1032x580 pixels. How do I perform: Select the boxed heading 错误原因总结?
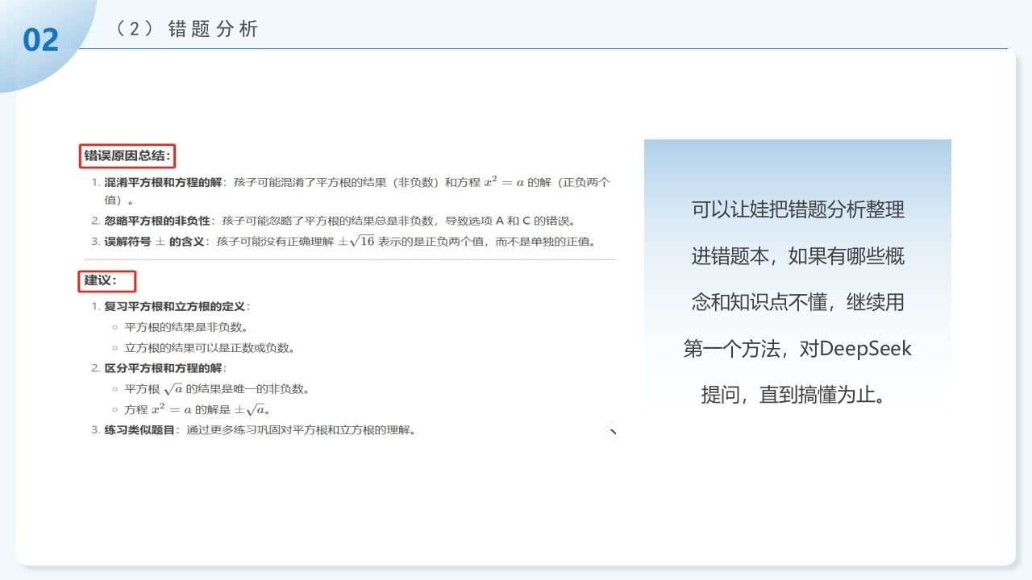pos(127,156)
